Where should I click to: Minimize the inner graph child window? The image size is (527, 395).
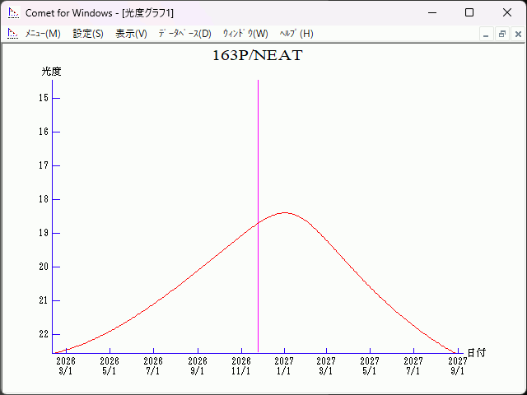tap(486, 34)
